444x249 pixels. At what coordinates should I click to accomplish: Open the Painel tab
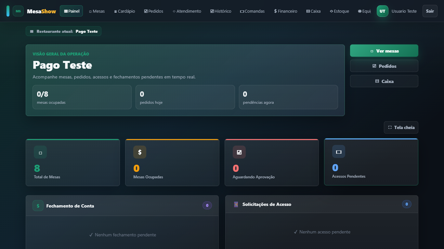click(x=71, y=11)
